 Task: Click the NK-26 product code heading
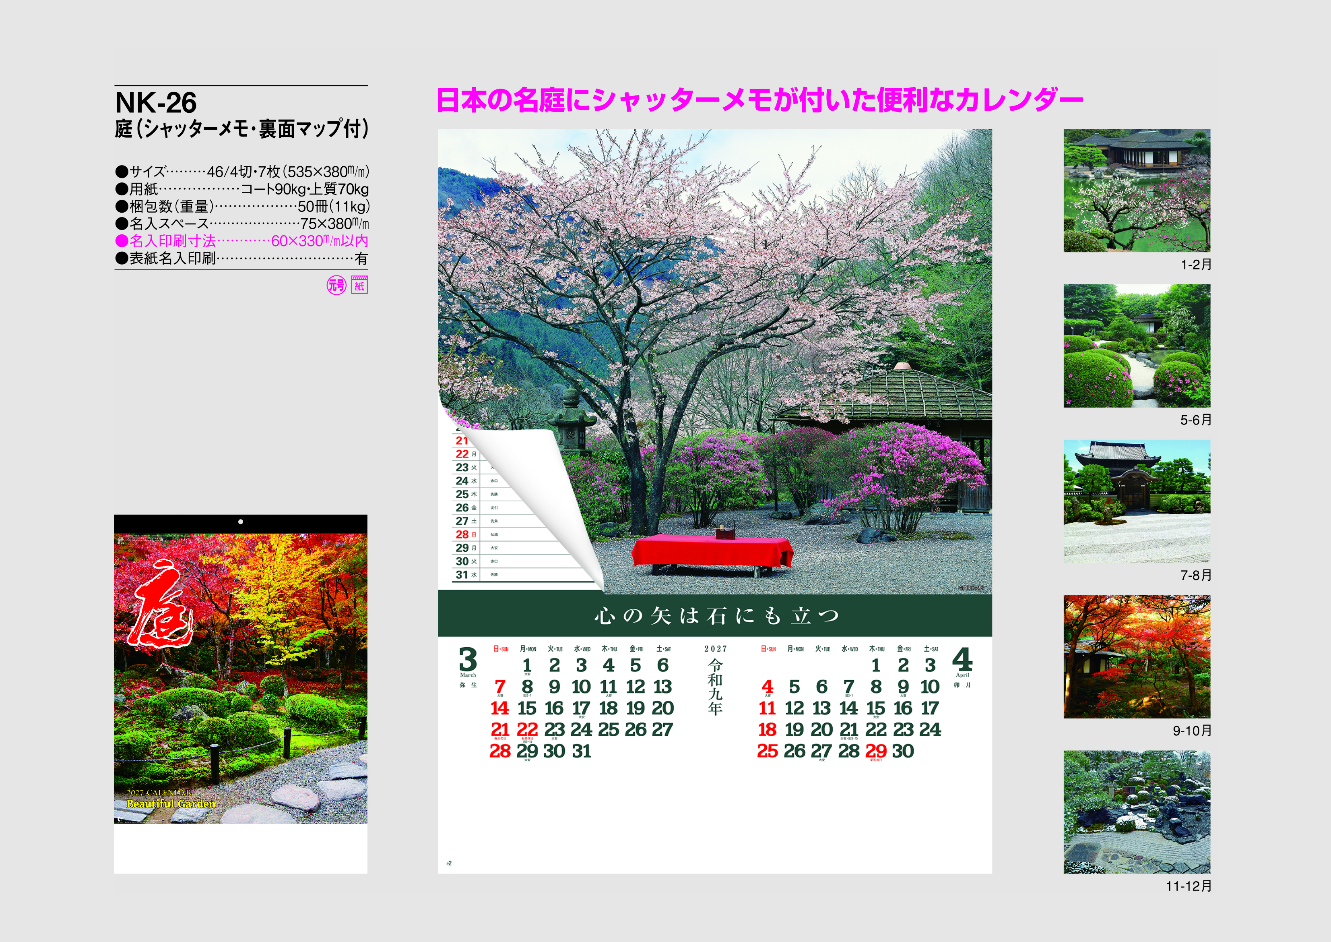pyautogui.click(x=156, y=103)
